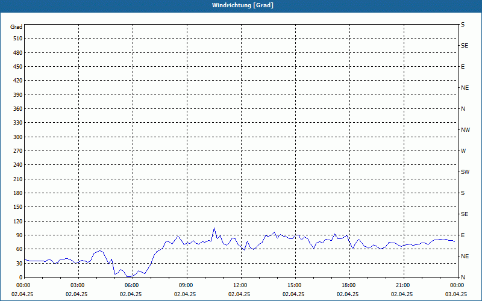Pick the 330 y-axis value
This screenshot has width=482, height=301.
(18, 123)
